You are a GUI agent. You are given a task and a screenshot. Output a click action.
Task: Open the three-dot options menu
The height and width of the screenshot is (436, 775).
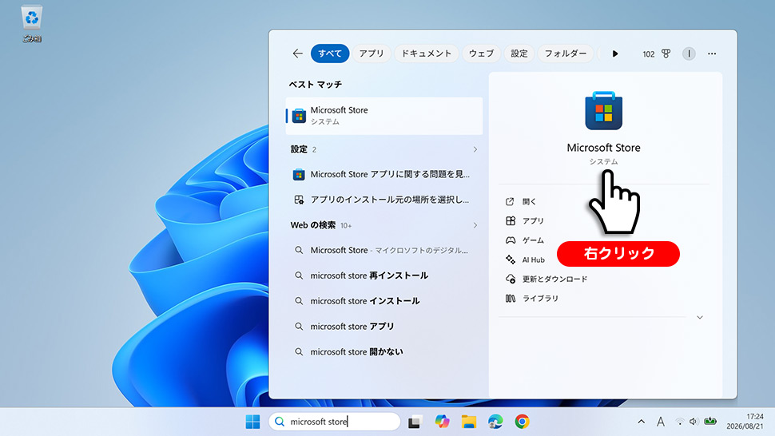click(x=712, y=54)
